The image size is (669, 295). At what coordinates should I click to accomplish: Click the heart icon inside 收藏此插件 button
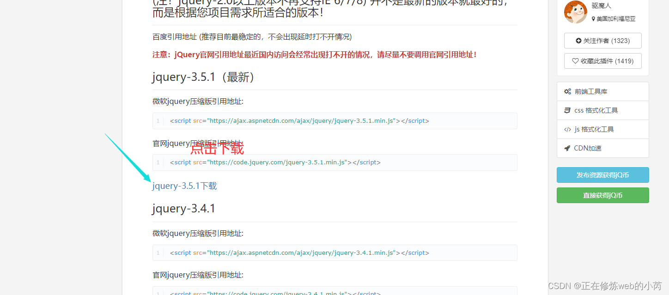tap(575, 60)
